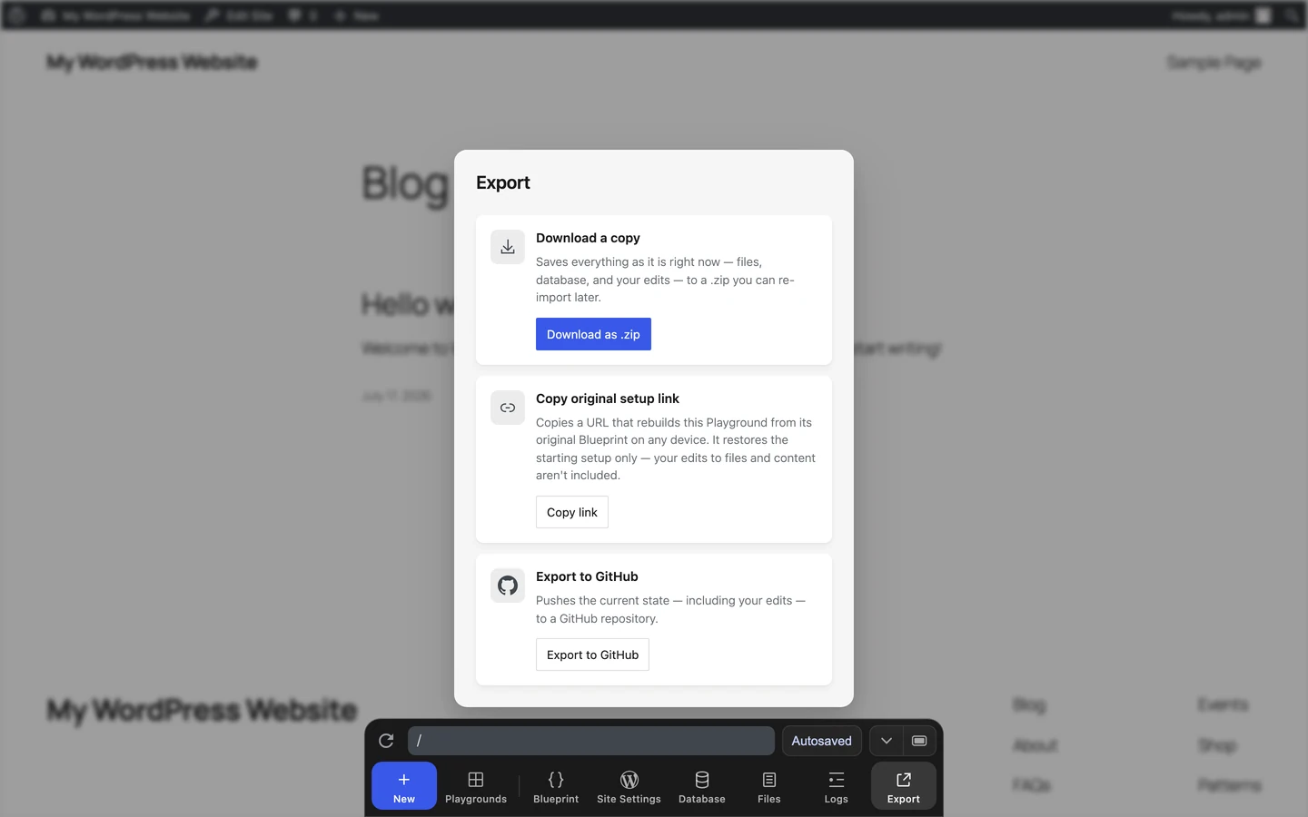Click the Autosaved status button
1308x817 pixels.
pos(821,741)
